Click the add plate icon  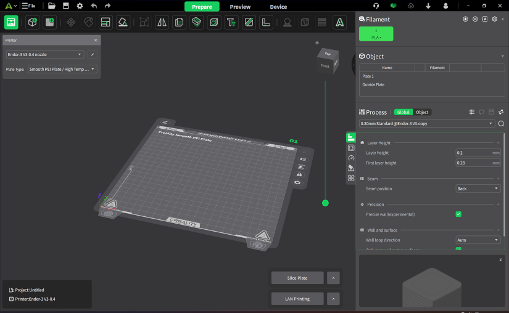coord(50,22)
